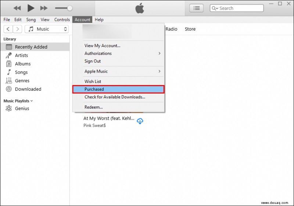This screenshot has width=294, height=206.
Task: Open the Genius playlist
Action: (x=35, y=108)
